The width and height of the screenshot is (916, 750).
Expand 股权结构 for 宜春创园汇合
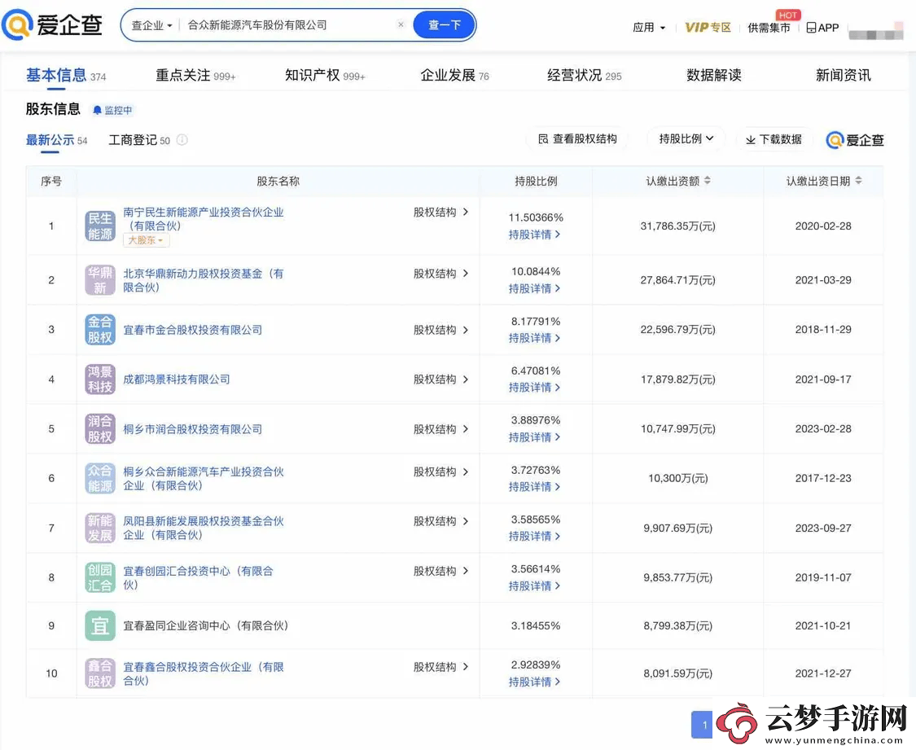(441, 571)
